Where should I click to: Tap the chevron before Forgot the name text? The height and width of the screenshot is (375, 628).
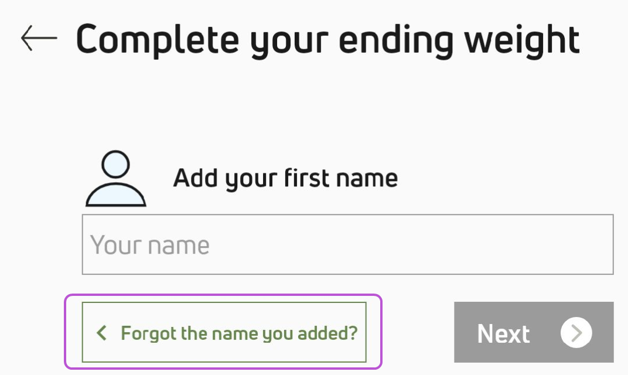(x=102, y=333)
